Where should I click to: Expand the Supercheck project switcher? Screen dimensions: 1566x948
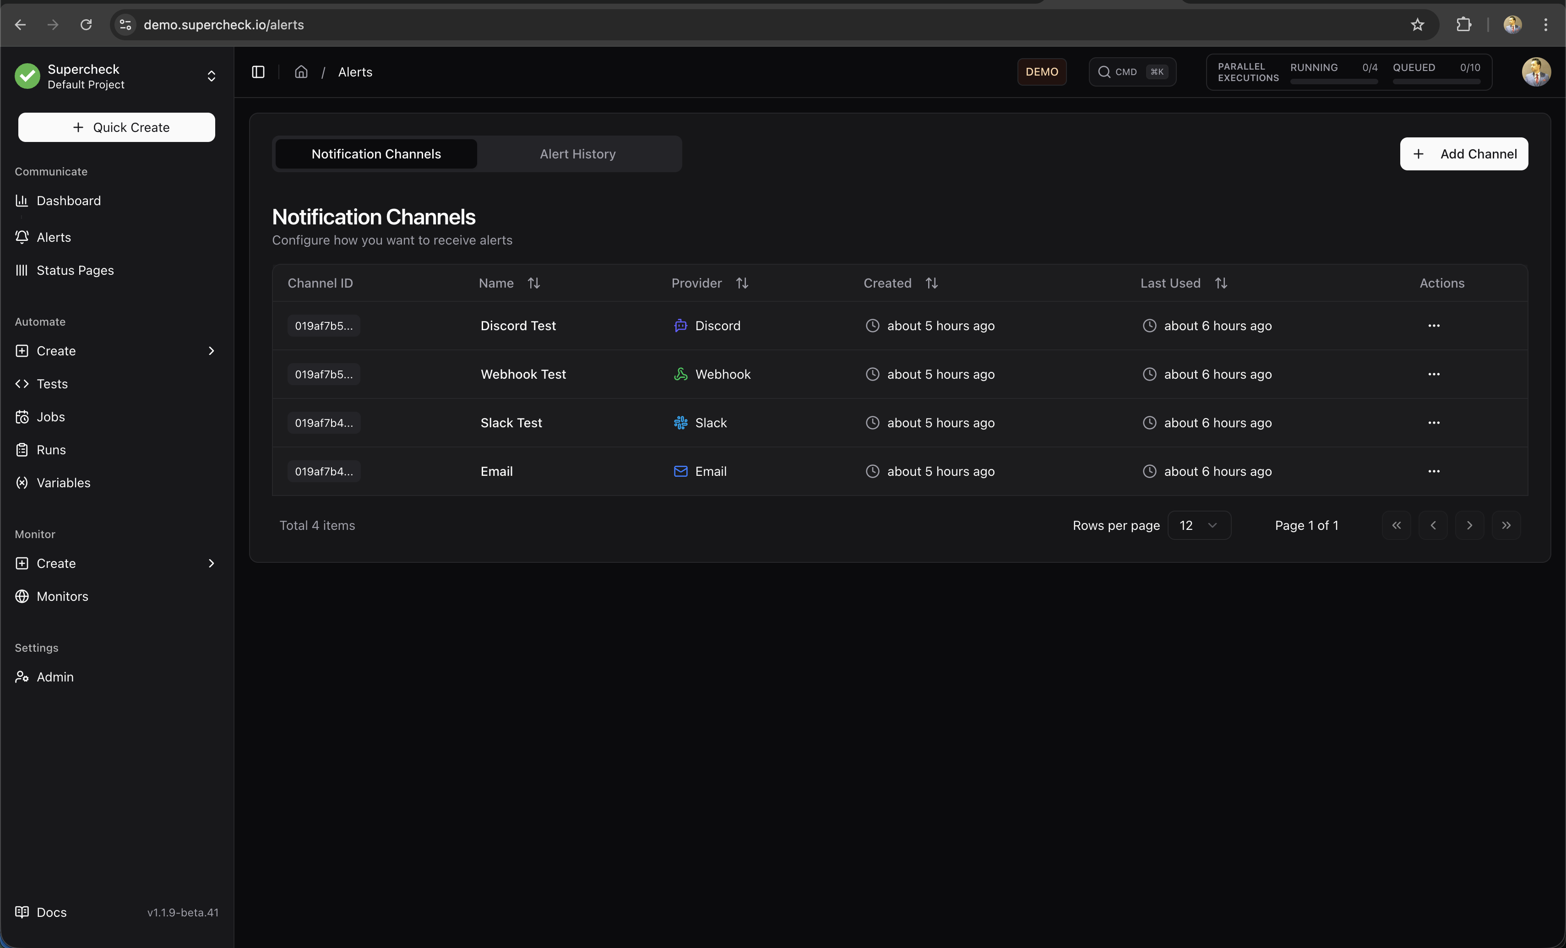211,76
